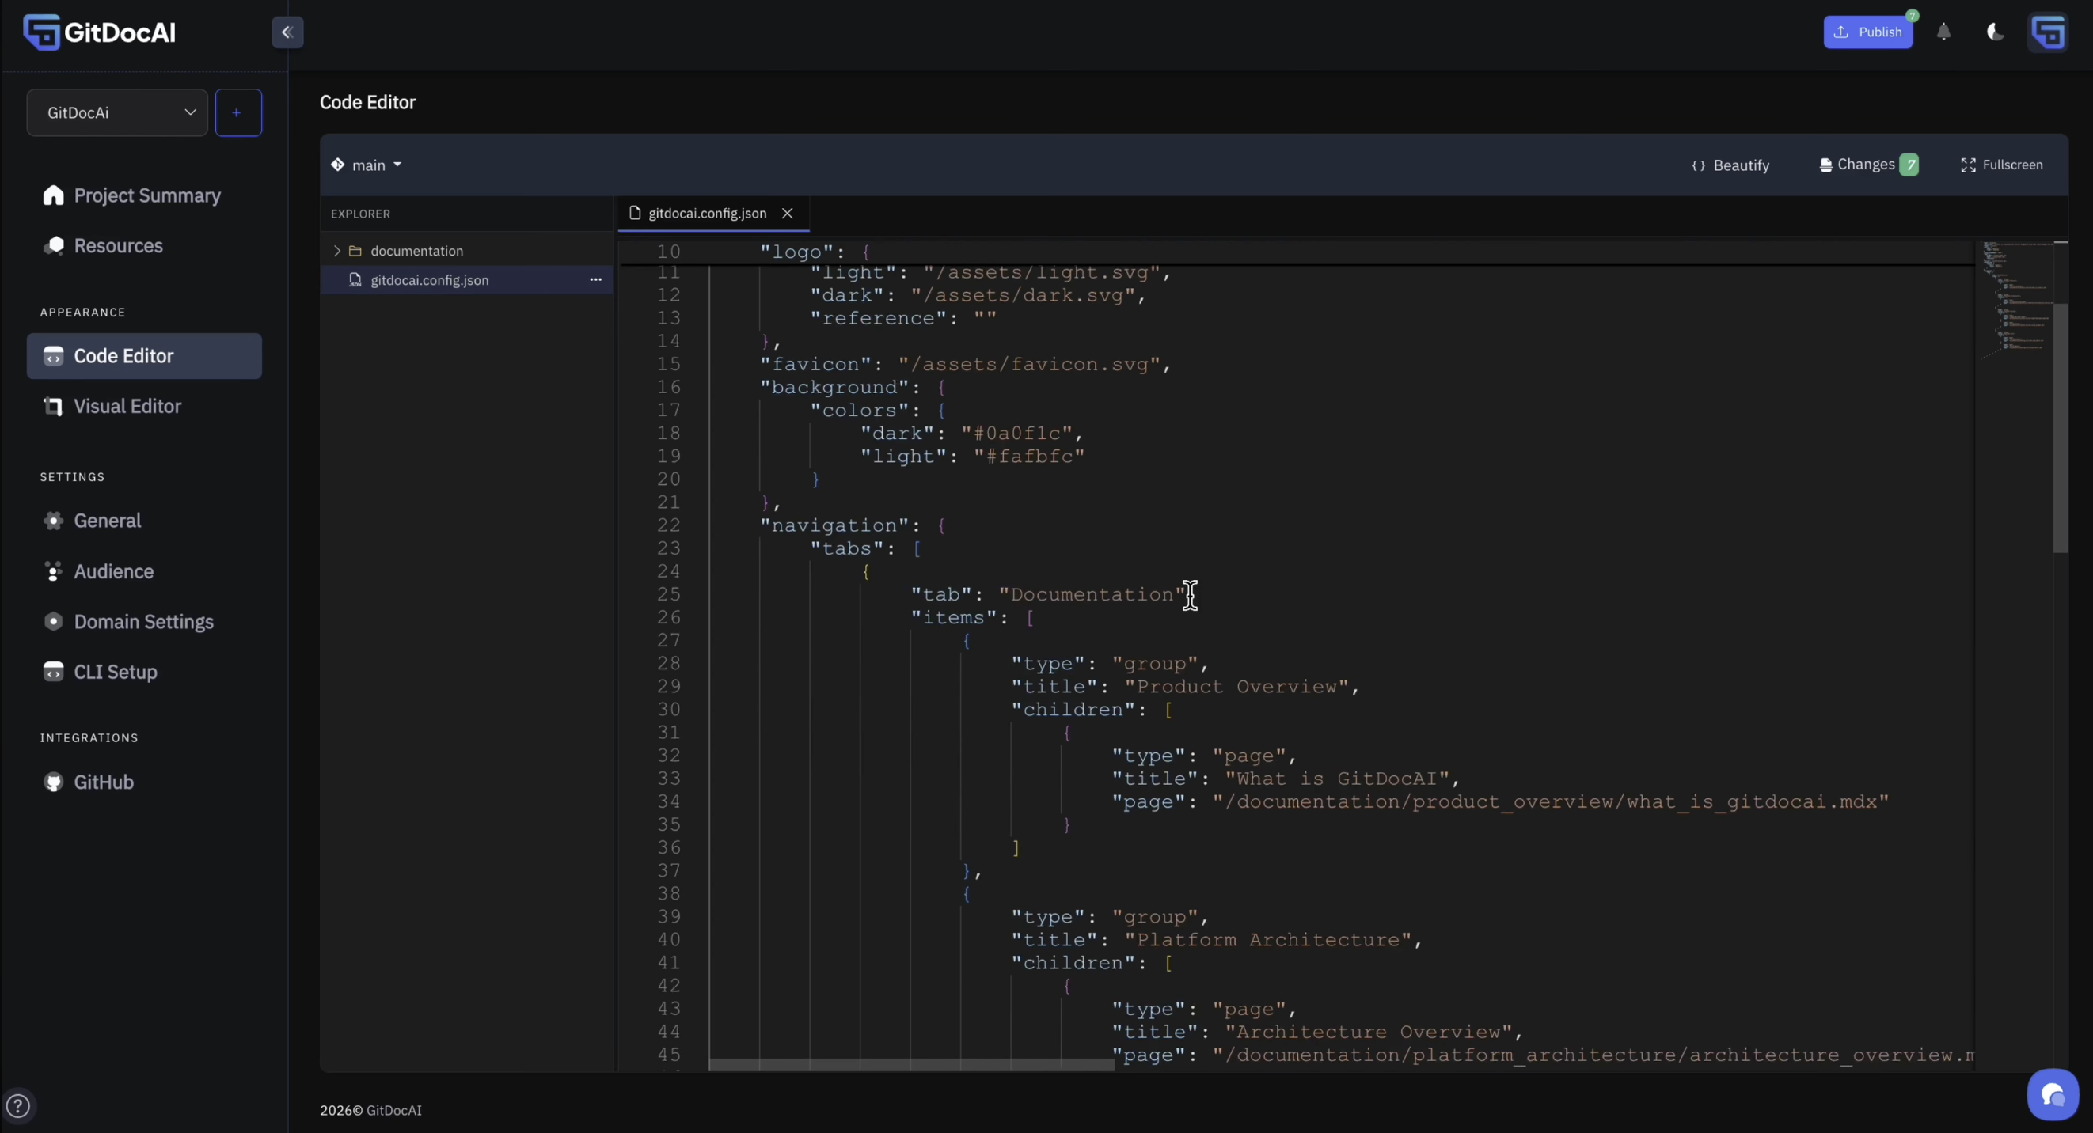Open more options for gitdocai.config.json
2093x1133 pixels.
595,280
